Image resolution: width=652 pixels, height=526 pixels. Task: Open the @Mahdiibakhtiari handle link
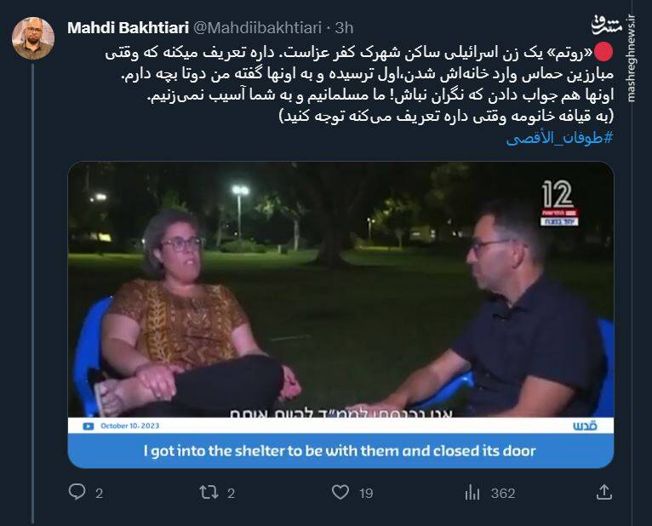pyautogui.click(x=258, y=28)
